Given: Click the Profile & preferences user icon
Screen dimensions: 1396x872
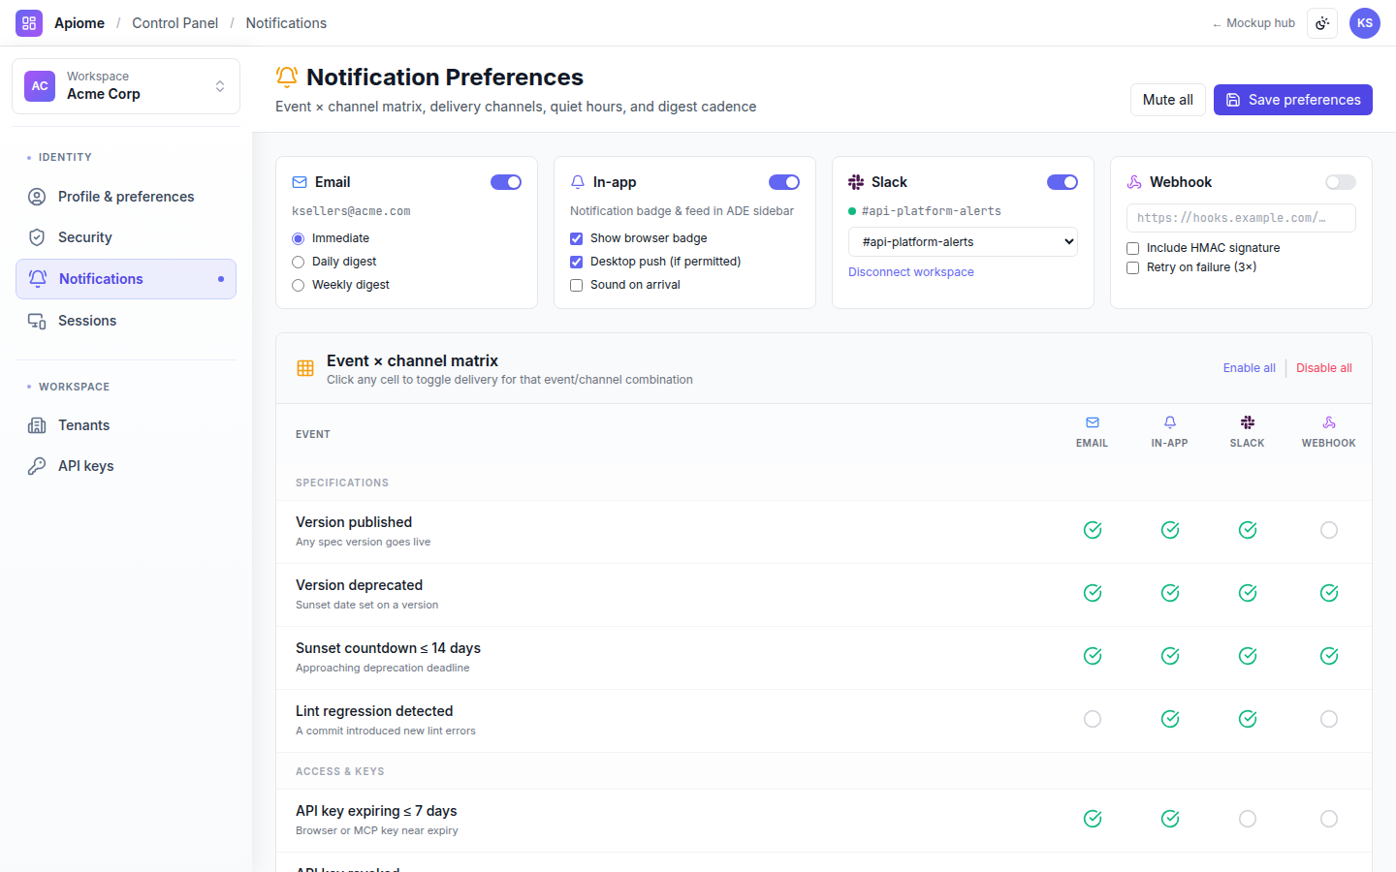Looking at the screenshot, I should (37, 197).
